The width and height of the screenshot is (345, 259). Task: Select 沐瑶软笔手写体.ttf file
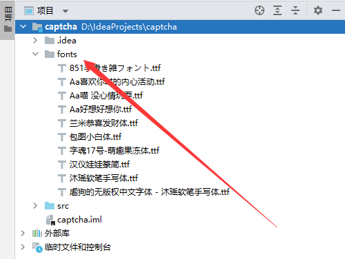pos(104,178)
